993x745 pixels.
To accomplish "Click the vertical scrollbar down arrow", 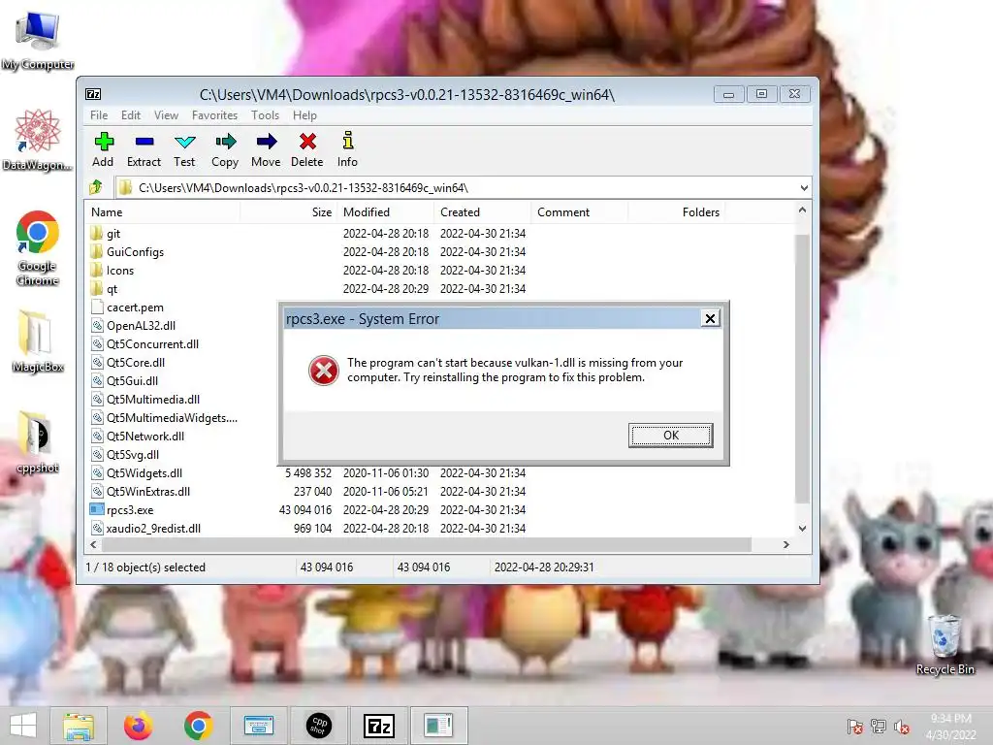I will pyautogui.click(x=802, y=529).
